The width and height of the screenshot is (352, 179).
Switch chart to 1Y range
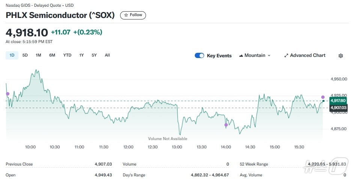81,55
